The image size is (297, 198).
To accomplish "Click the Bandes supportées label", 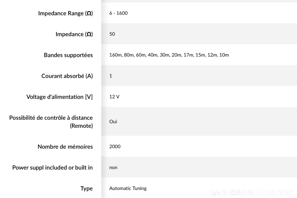I will tap(68, 55).
